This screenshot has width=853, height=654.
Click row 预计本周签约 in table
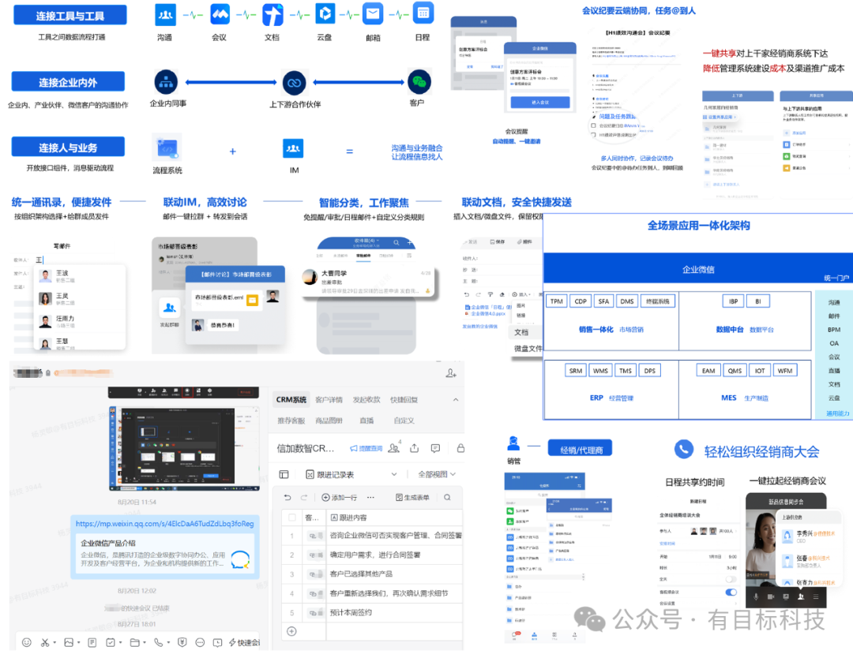372,612
